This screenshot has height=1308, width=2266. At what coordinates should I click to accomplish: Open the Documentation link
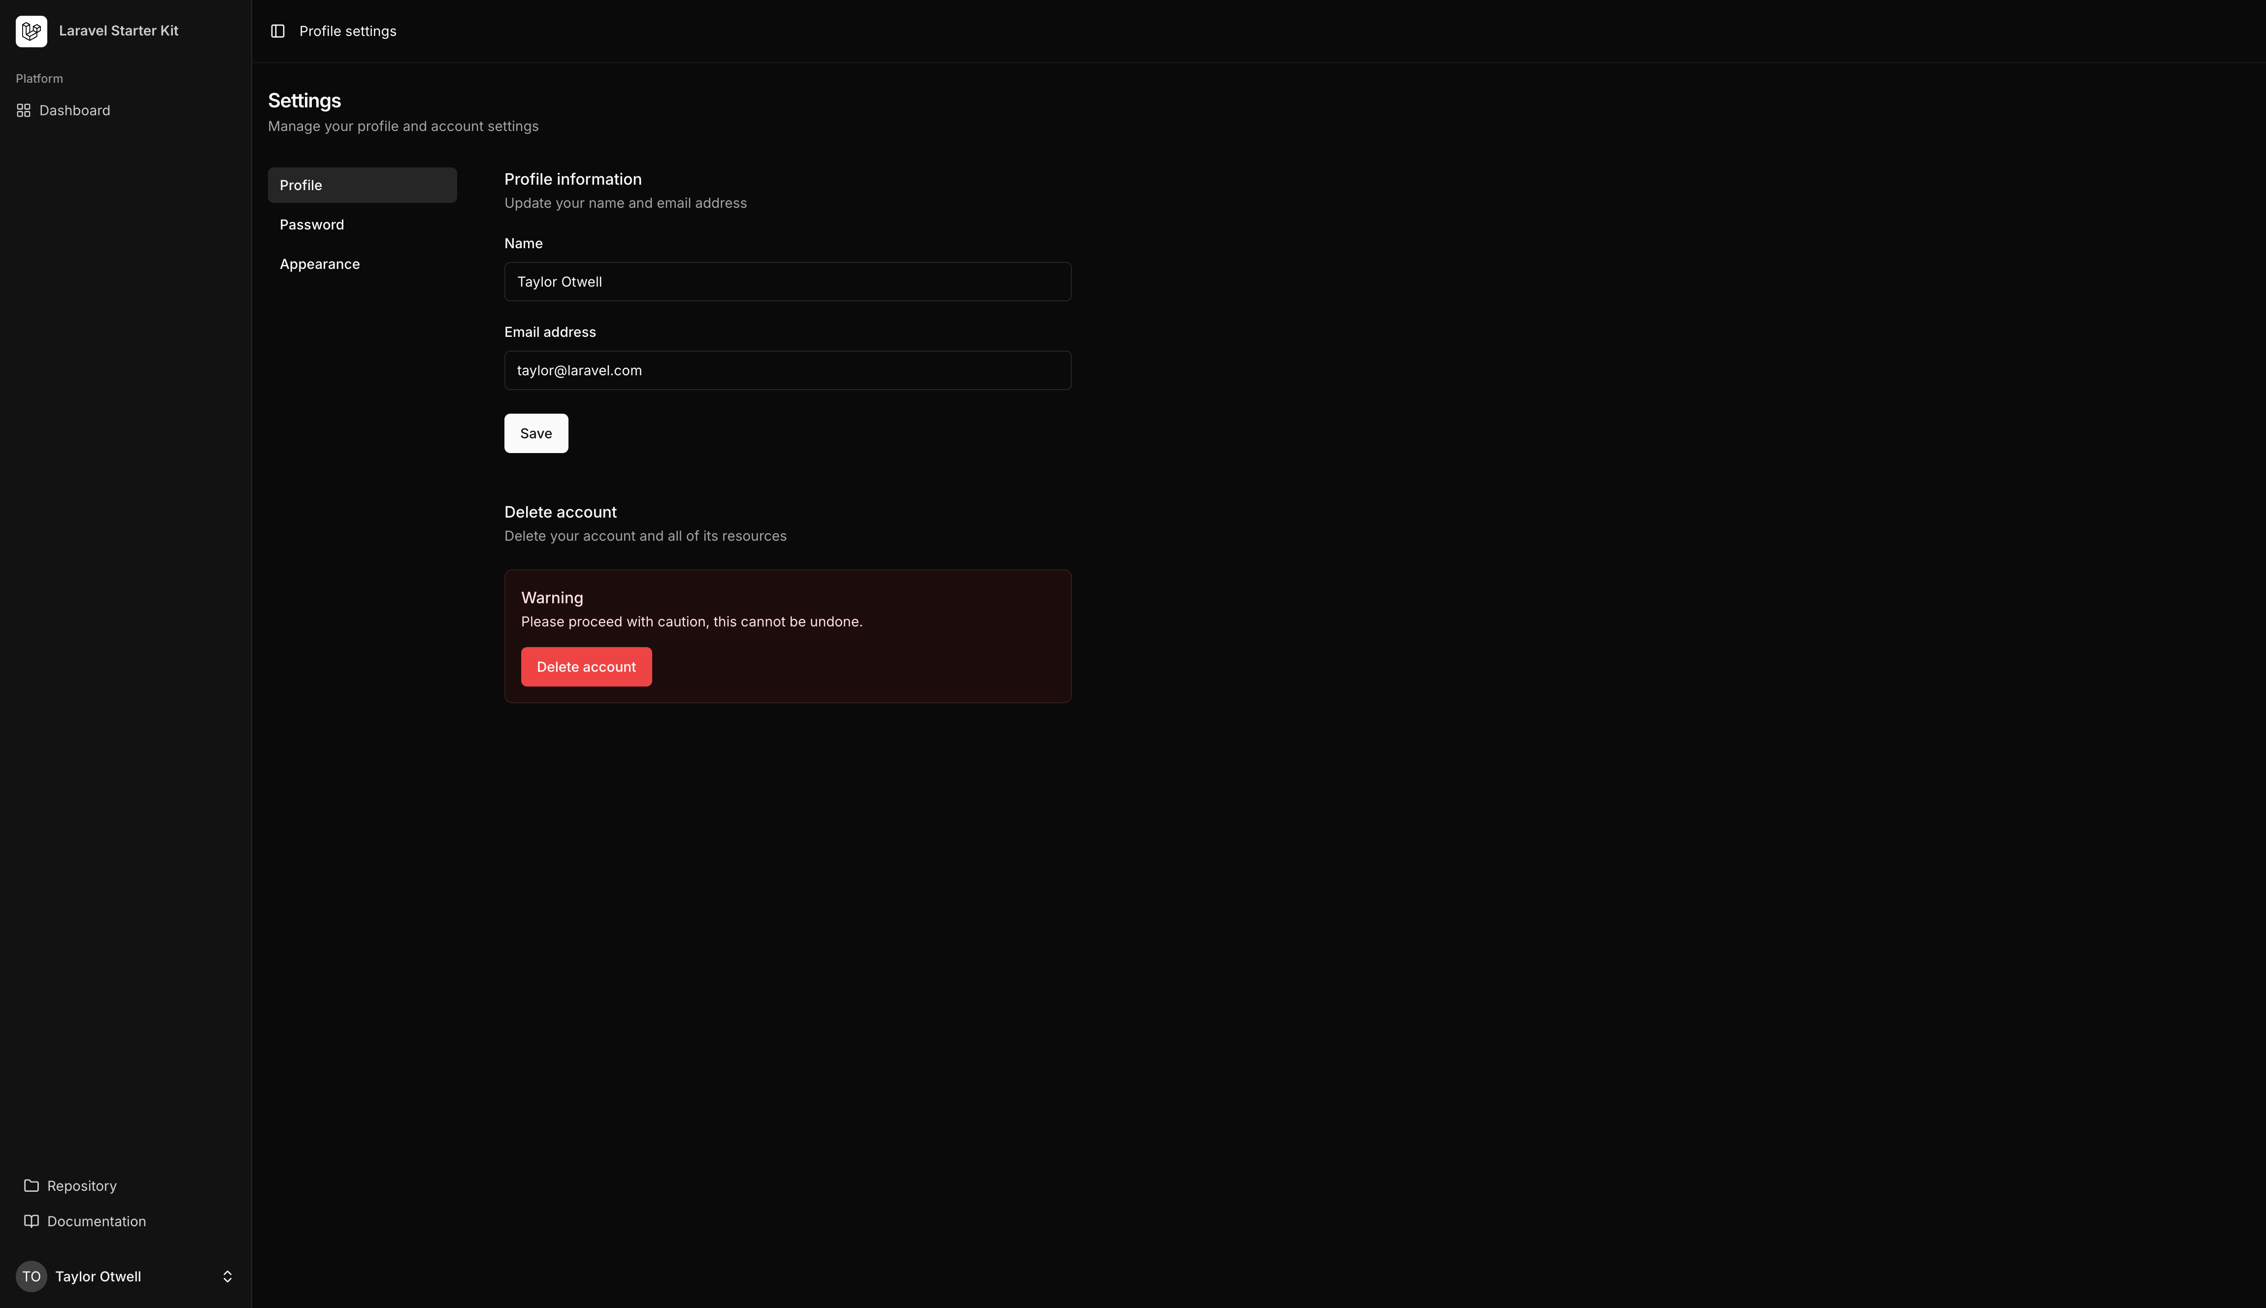pos(96,1221)
